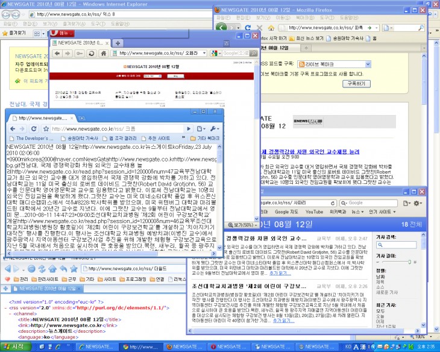The width and height of the screenshot is (440, 352).
Task: Click Firefox search magnifier icon
Action: point(421,28)
